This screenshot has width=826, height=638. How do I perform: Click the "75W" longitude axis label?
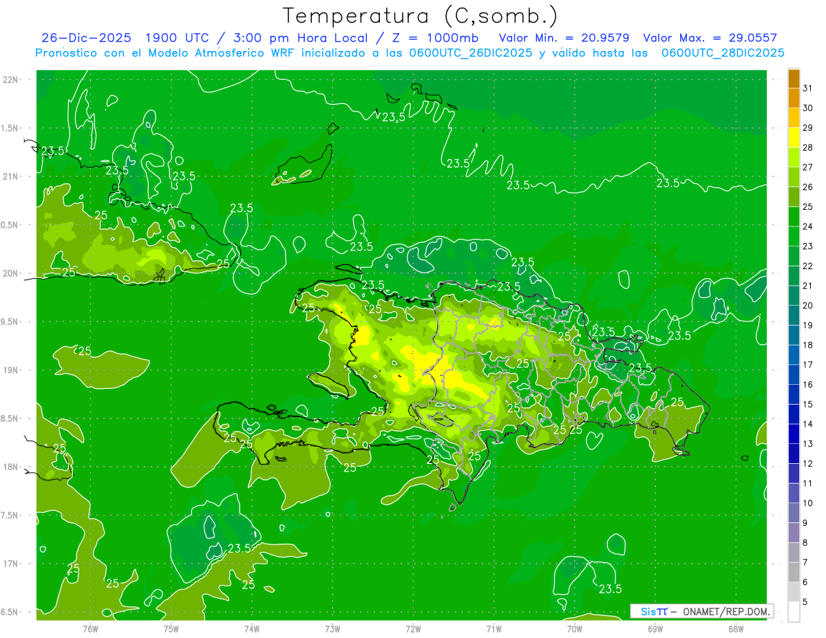171,629
